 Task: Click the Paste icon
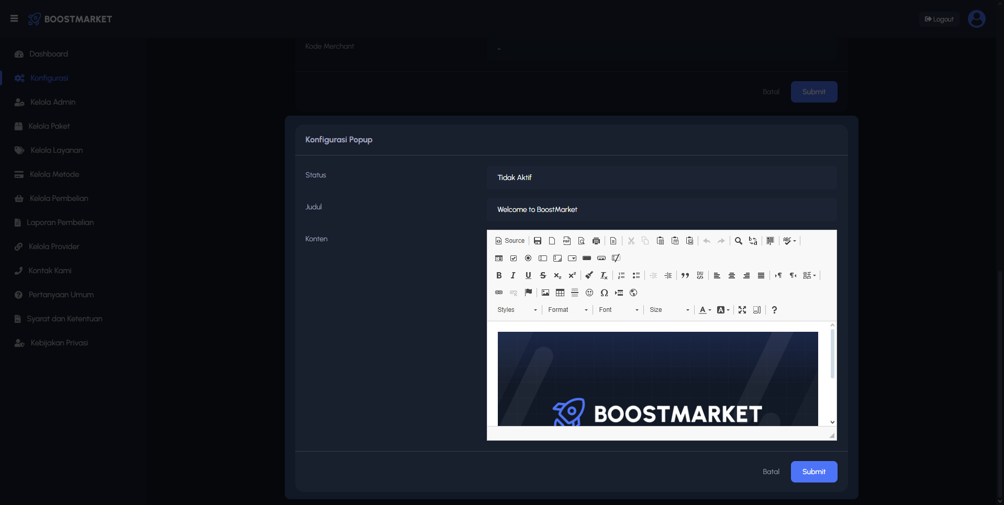(660, 241)
